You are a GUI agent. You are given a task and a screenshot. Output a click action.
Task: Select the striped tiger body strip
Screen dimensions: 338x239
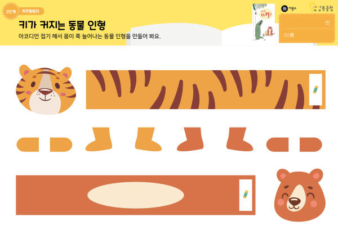coord(206,89)
